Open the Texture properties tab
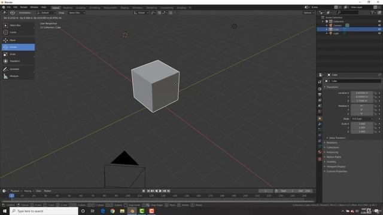Screen dimensions: 383x215 pyautogui.click(x=320, y=159)
